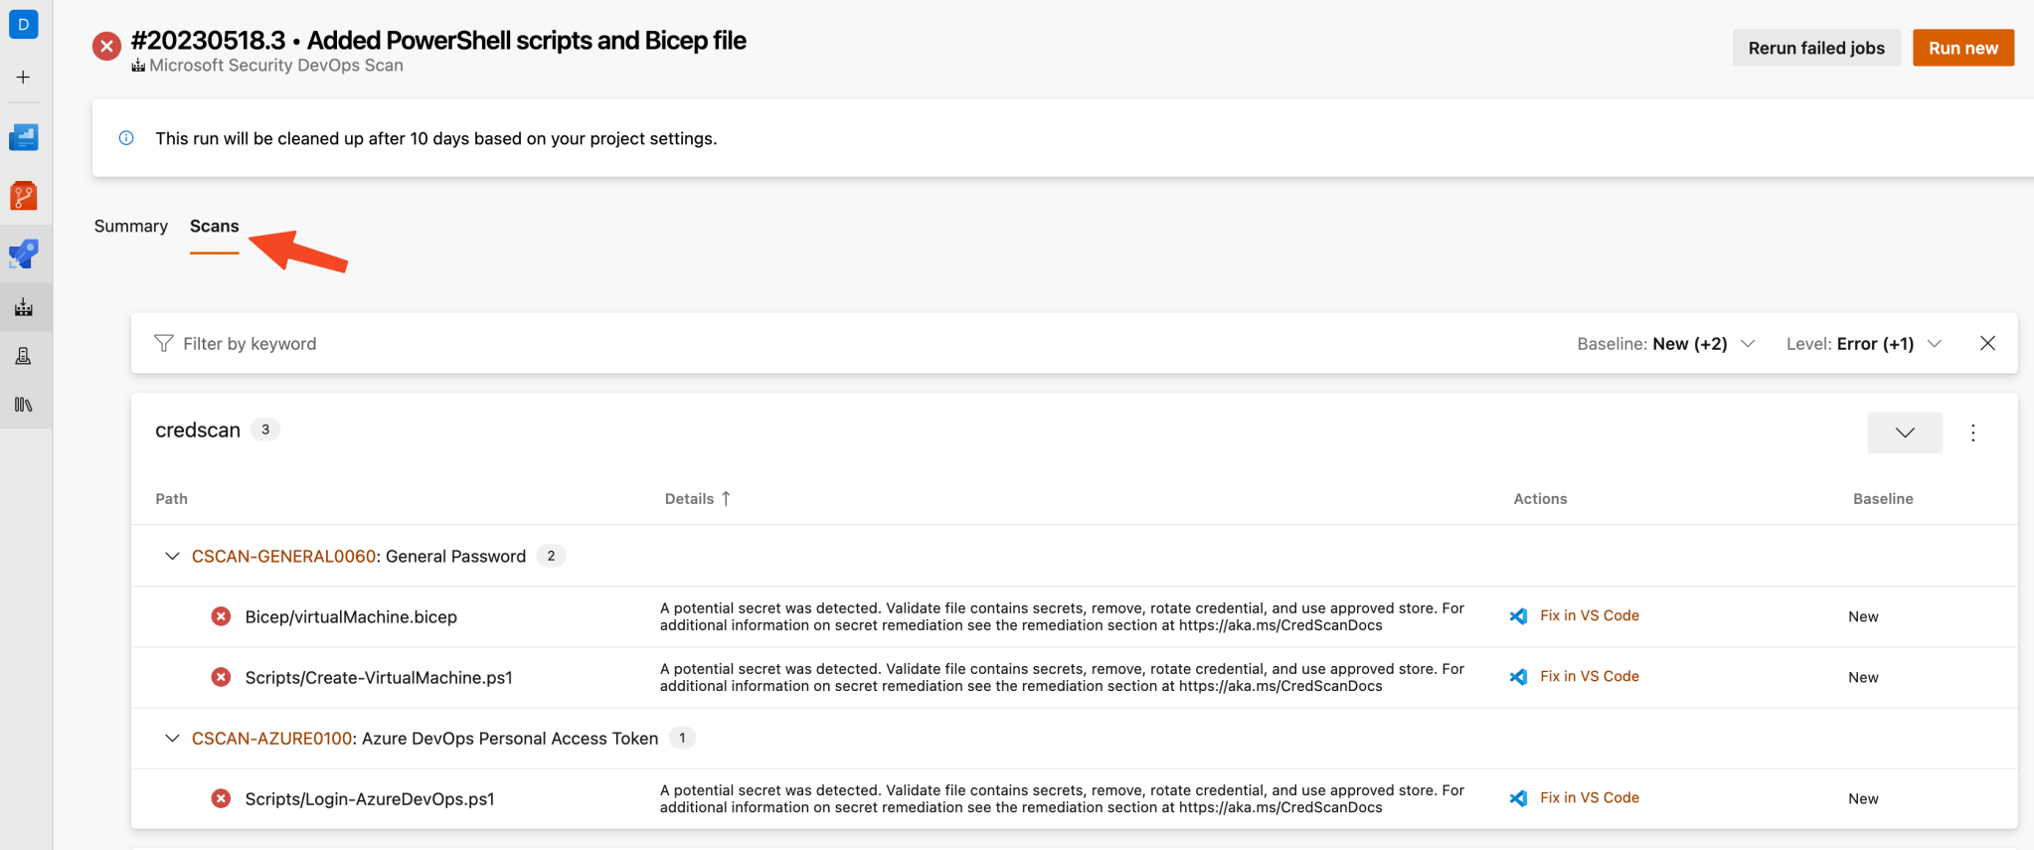Screen dimensions: 2034x850
Task: Click the info icon in cleanup notice
Action: coord(126,138)
